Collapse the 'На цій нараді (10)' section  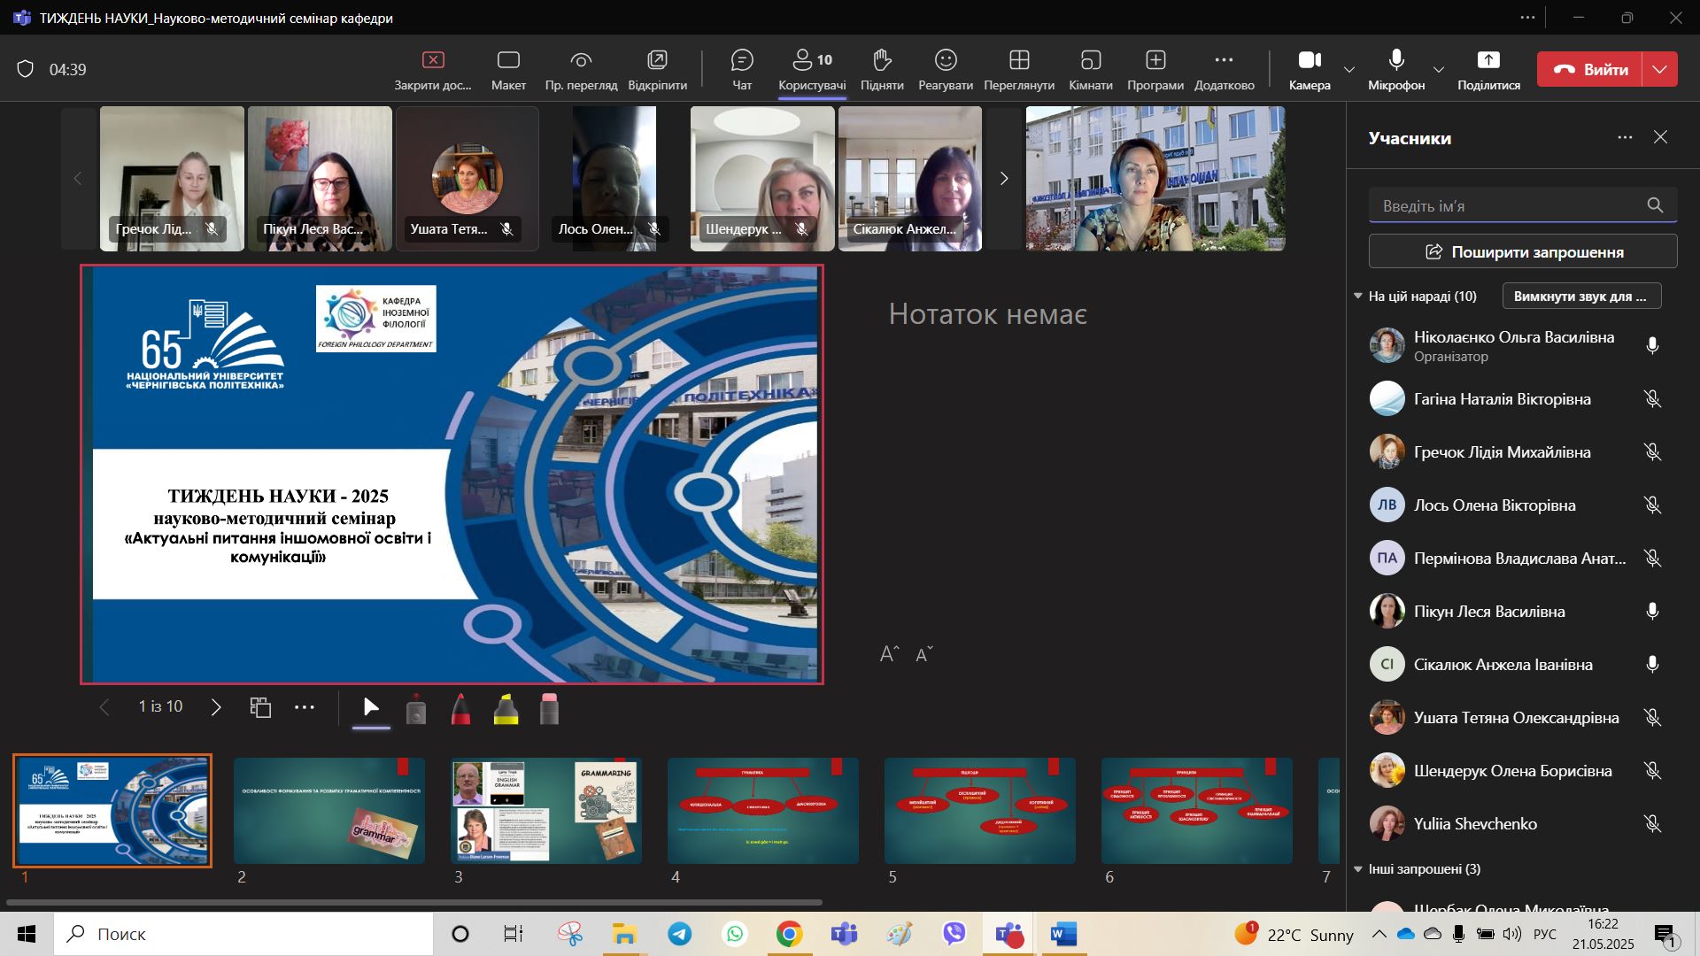(x=1358, y=297)
